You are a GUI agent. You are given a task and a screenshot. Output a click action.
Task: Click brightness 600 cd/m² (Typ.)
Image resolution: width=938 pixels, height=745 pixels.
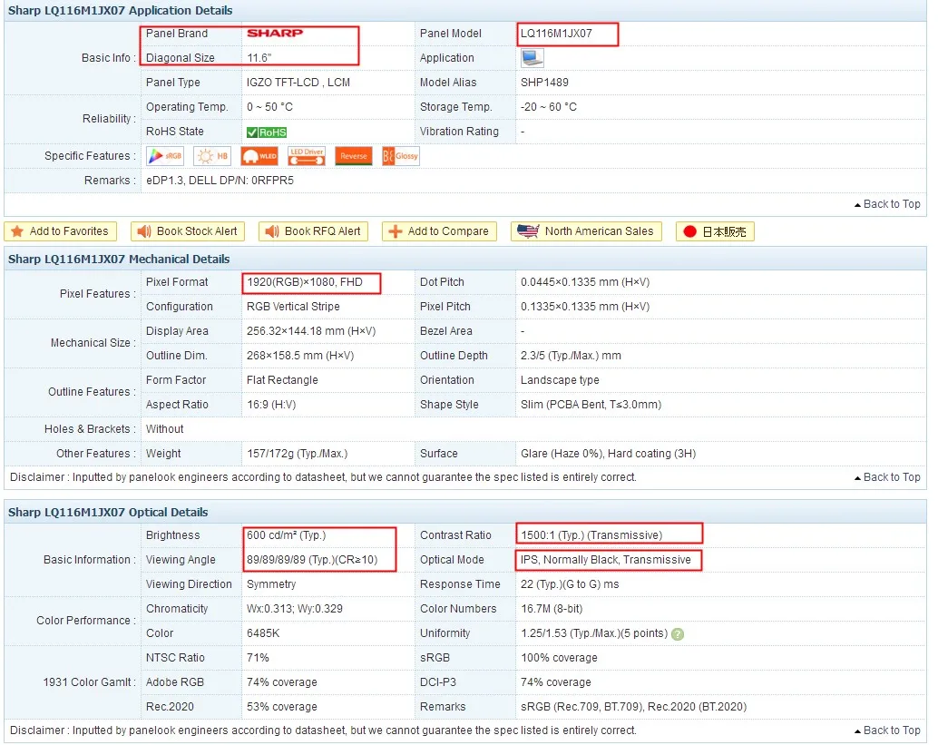tap(286, 535)
